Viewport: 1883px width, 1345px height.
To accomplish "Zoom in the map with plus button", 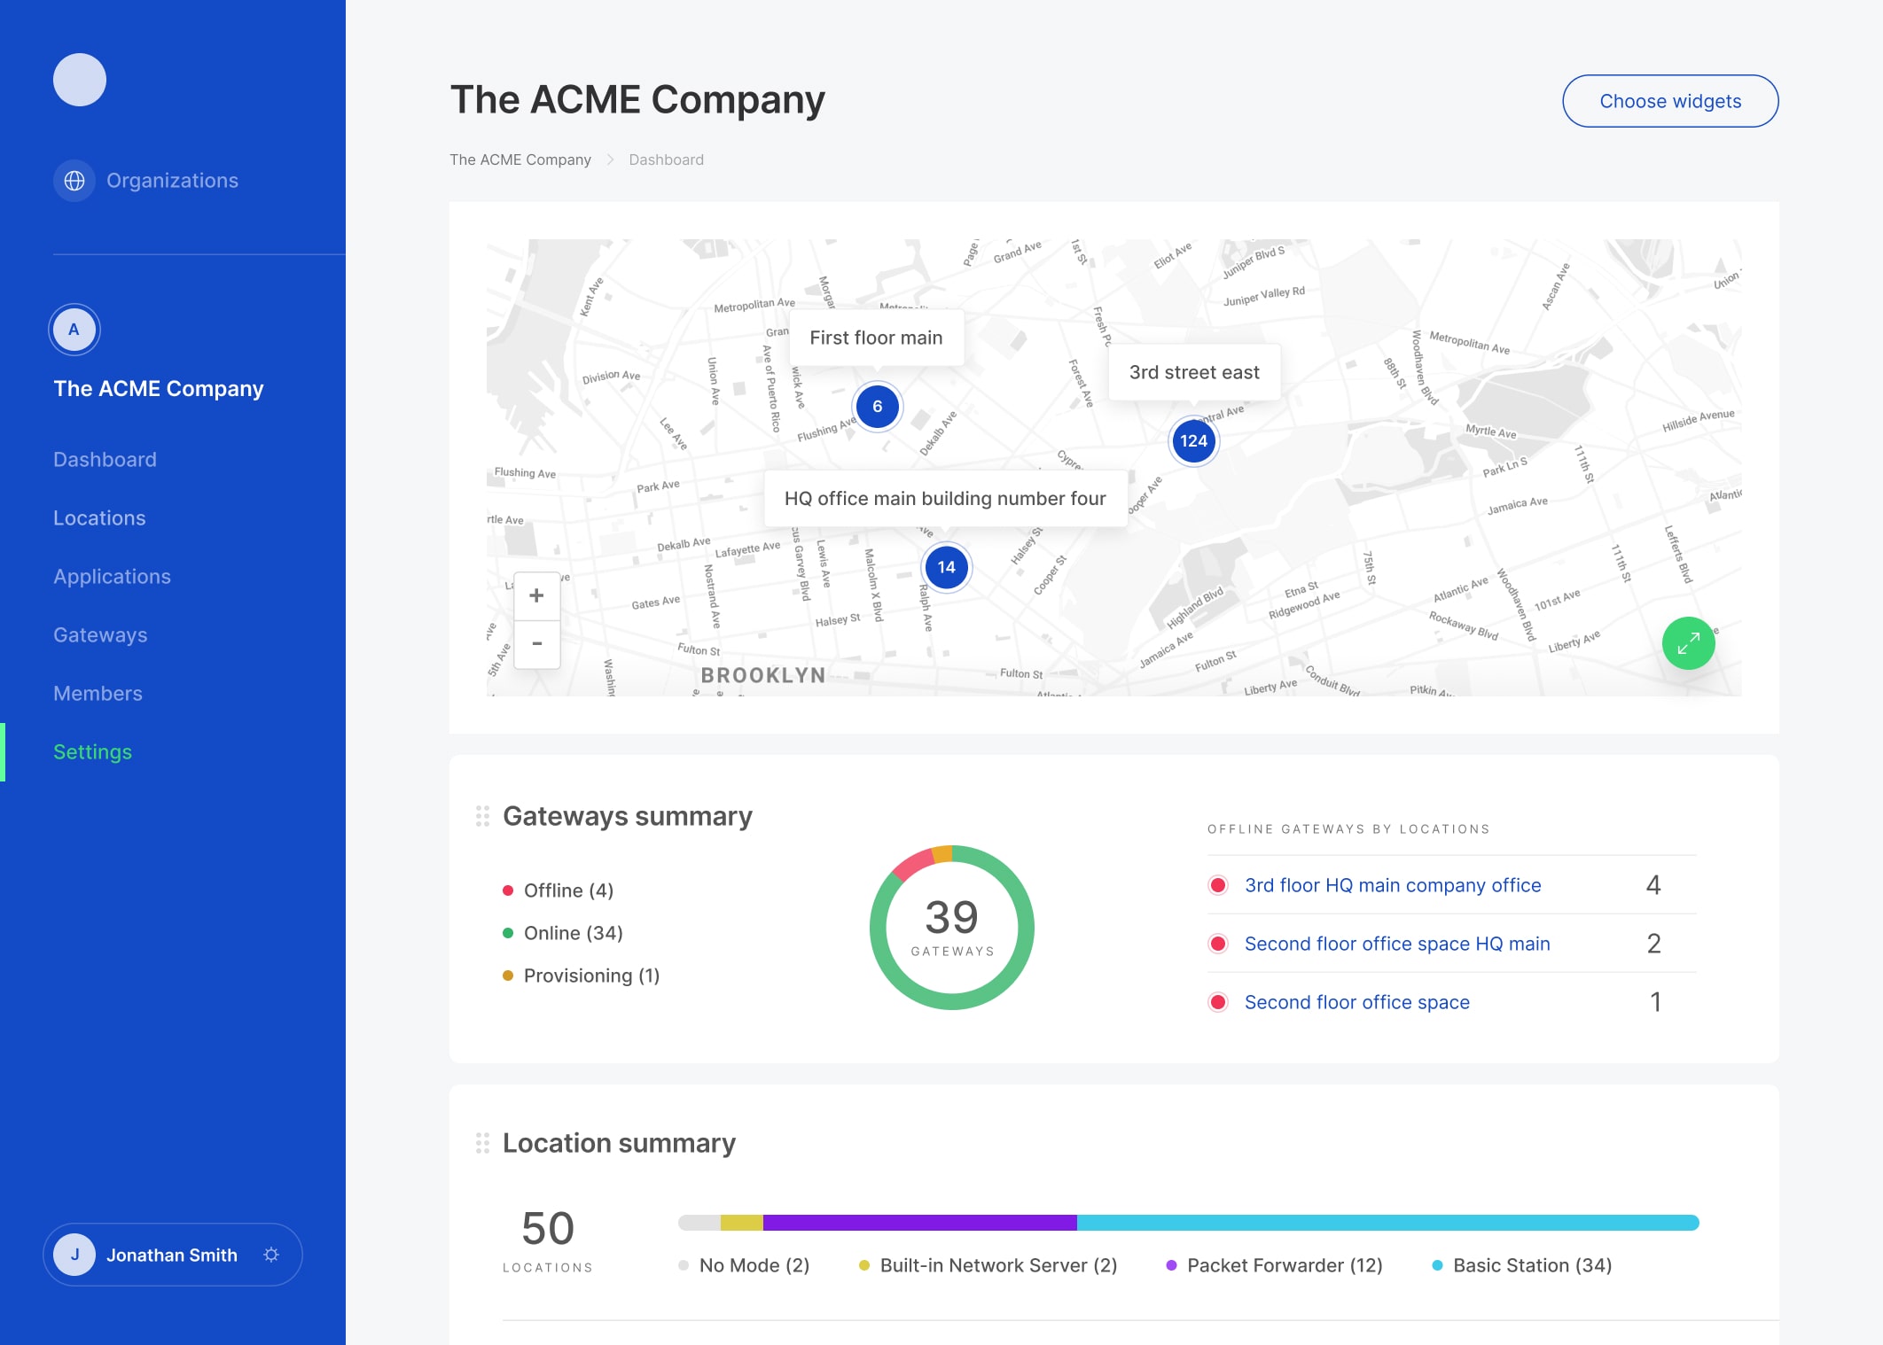I will [536, 596].
